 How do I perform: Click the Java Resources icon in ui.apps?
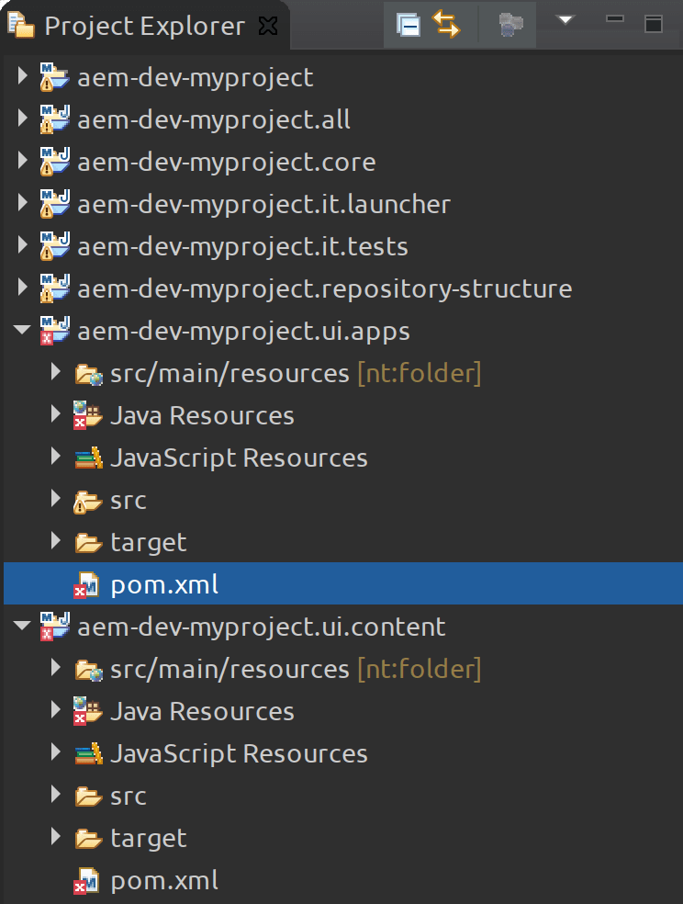[87, 415]
